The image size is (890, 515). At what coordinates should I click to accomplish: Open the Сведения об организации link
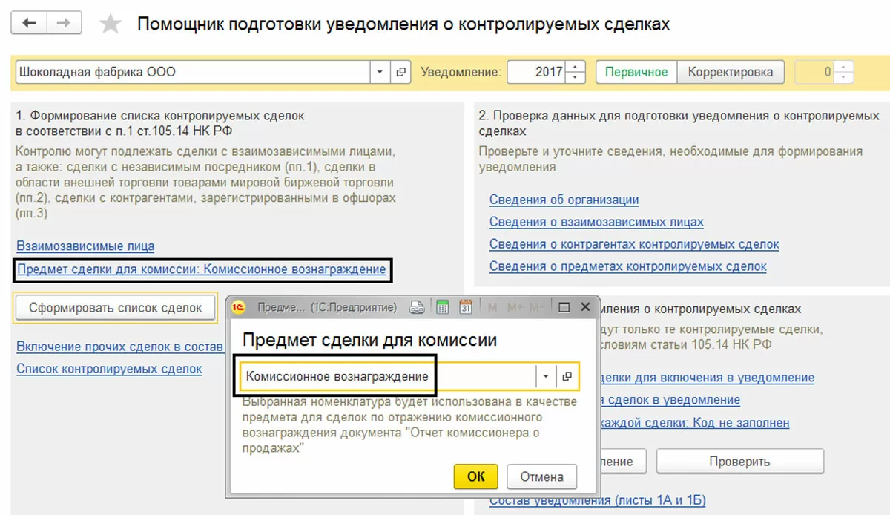point(564,200)
